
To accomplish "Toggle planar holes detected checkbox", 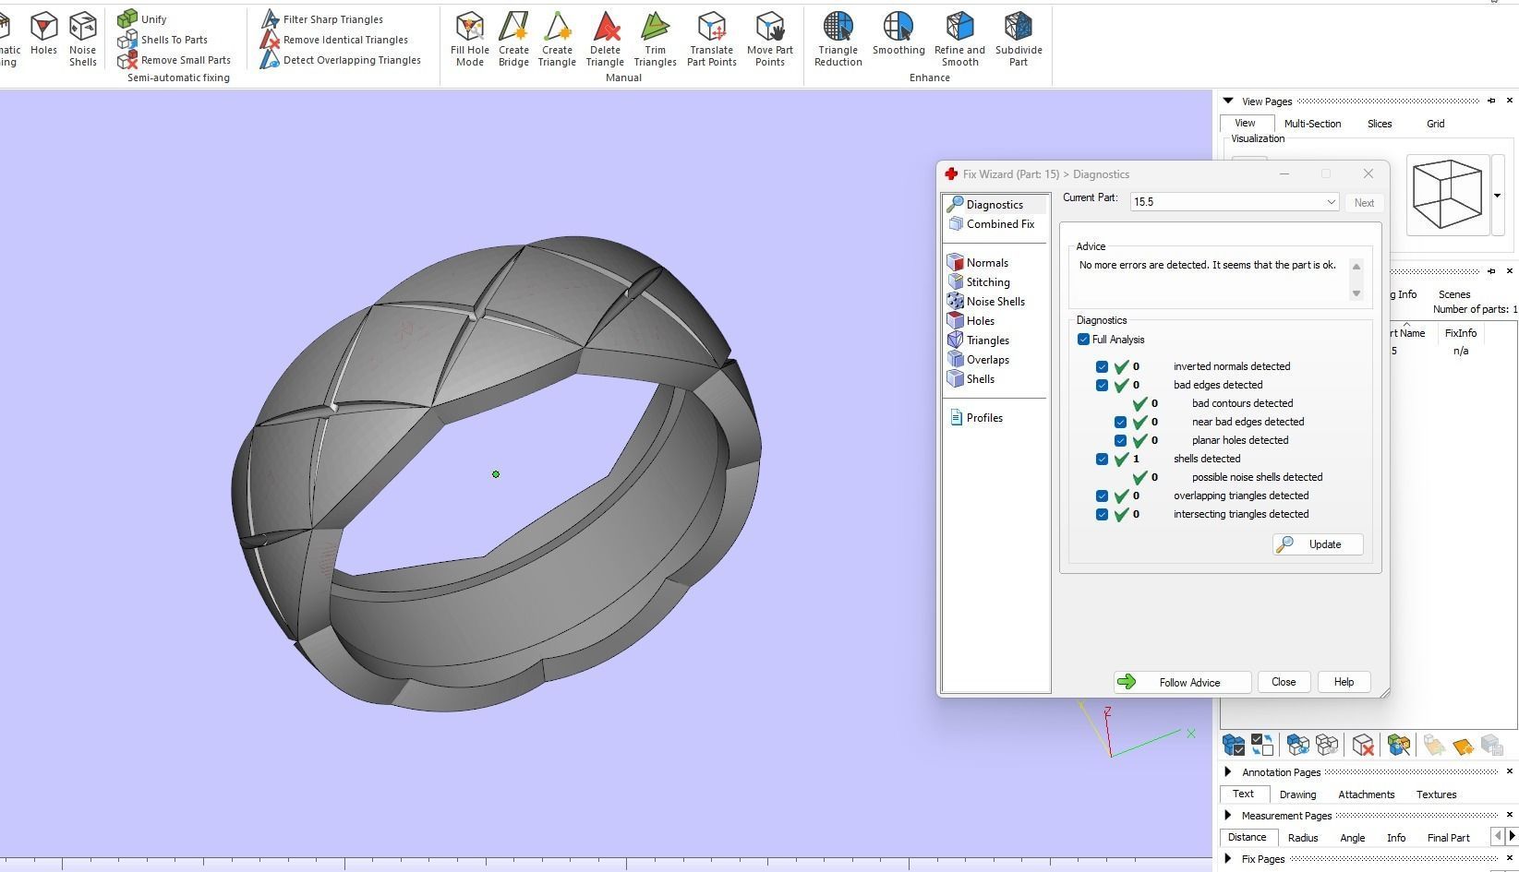I will (x=1120, y=440).
